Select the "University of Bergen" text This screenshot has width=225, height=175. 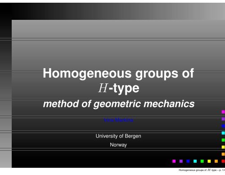(118, 136)
